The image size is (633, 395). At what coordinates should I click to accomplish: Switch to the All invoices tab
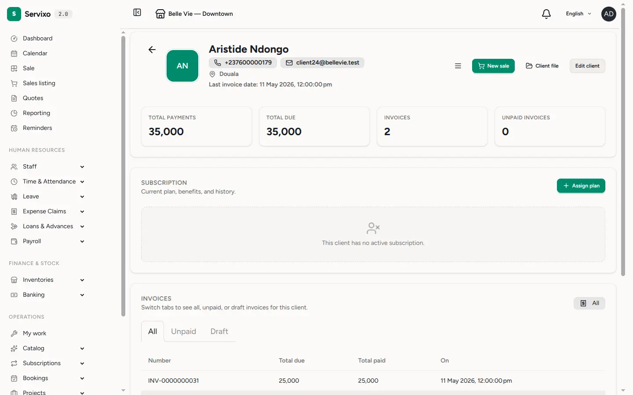pyautogui.click(x=153, y=331)
